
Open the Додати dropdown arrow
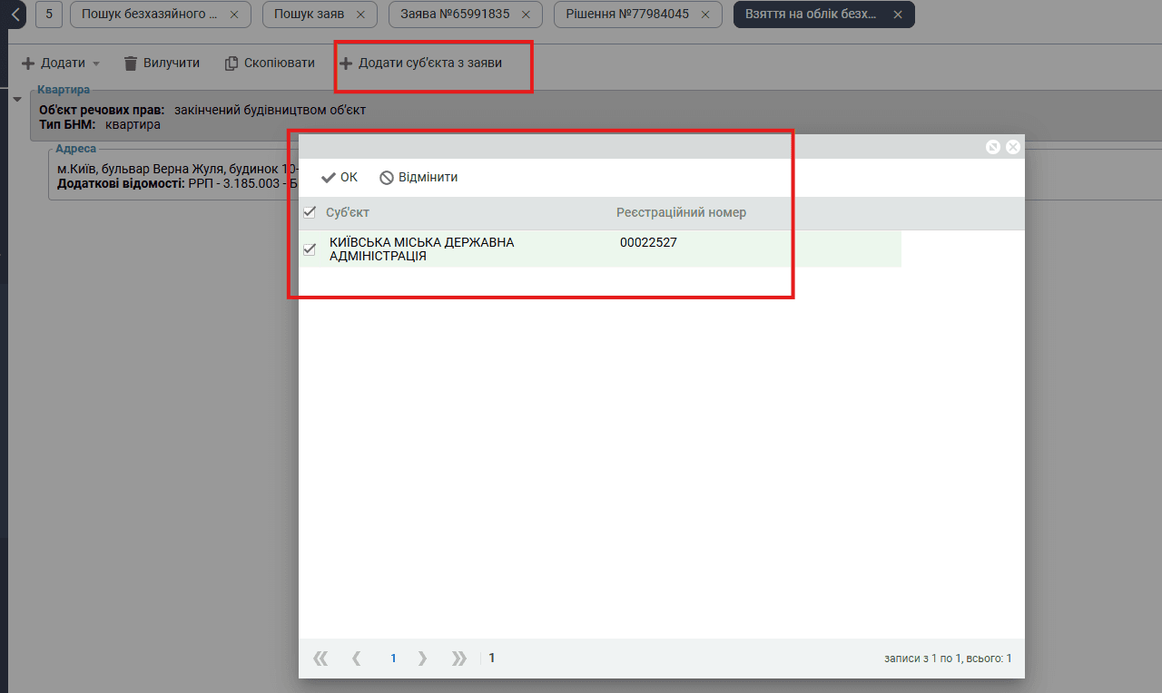(96, 63)
